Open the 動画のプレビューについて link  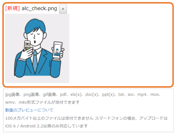[x=29, y=110]
